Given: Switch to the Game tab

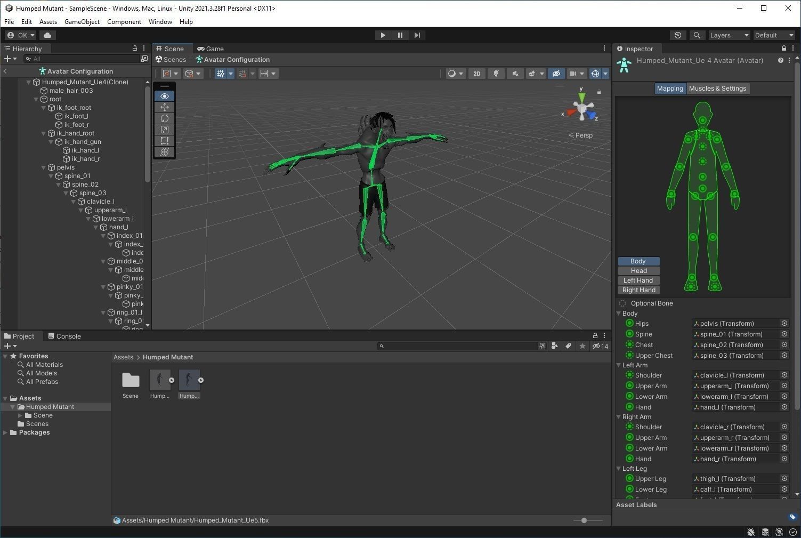Looking at the screenshot, I should 211,49.
